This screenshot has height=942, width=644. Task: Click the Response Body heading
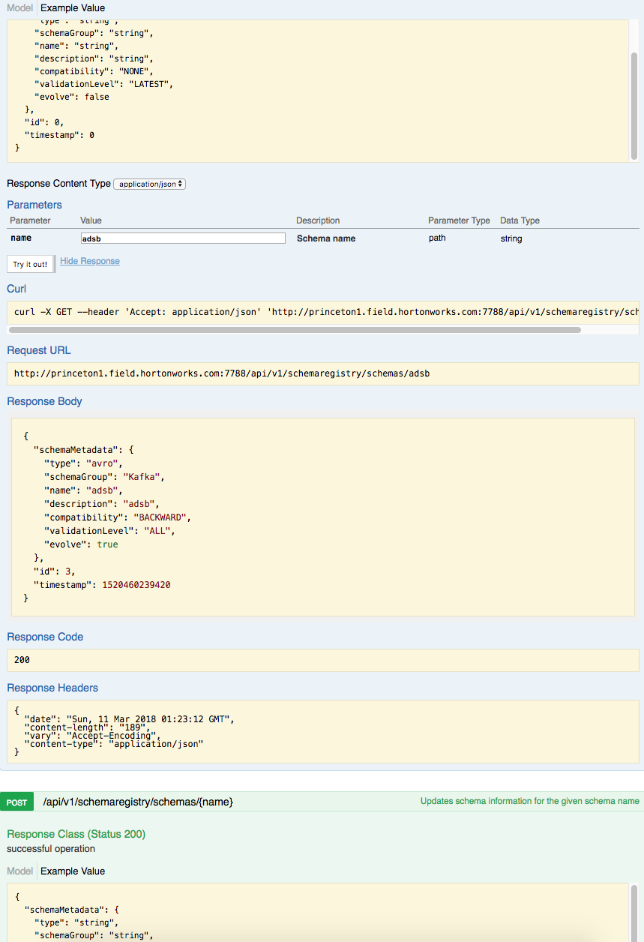44,401
